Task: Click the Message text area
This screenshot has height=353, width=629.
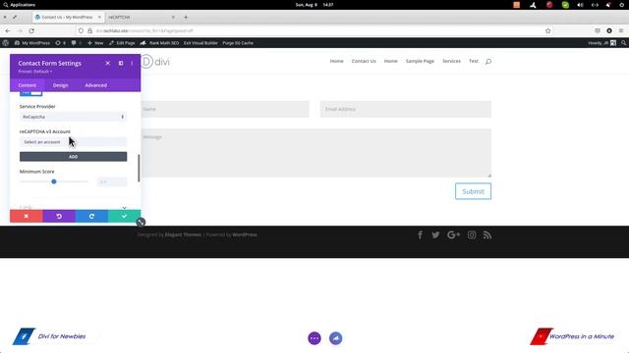Action: 316,153
